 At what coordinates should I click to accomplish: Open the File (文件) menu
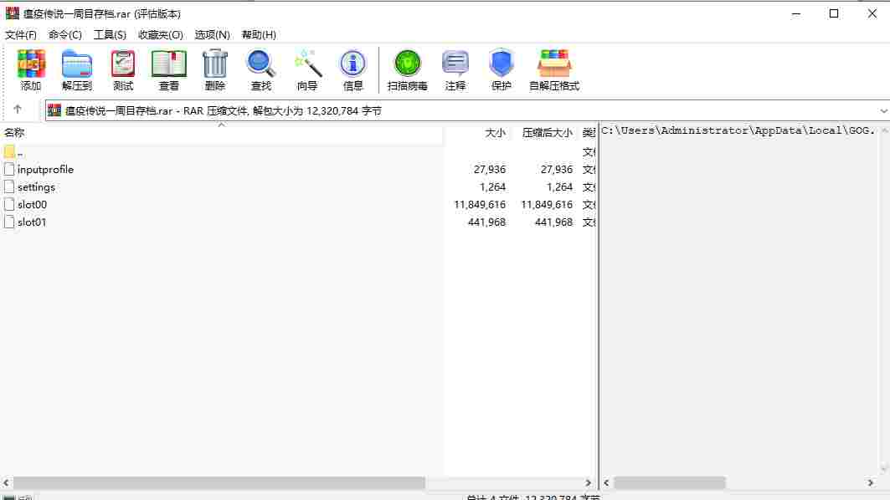click(21, 34)
